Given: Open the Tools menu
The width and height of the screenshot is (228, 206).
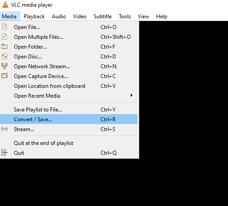Looking at the screenshot, I should 124,16.
